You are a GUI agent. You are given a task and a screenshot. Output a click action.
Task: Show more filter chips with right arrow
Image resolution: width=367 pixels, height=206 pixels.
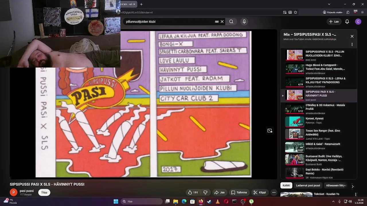click(353, 186)
